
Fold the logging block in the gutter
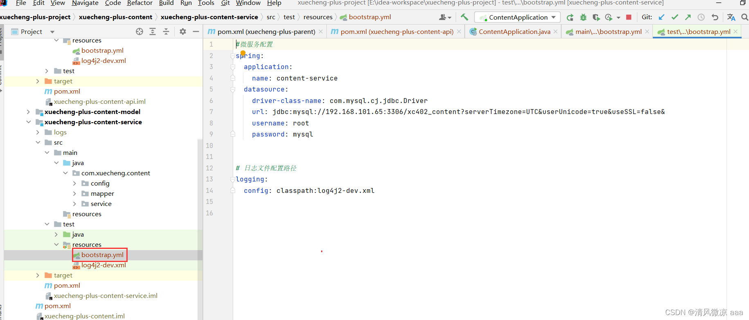(x=233, y=179)
